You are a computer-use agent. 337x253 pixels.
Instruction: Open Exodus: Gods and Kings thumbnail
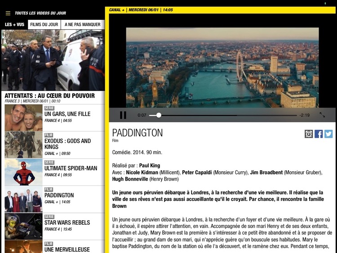tap(24, 145)
